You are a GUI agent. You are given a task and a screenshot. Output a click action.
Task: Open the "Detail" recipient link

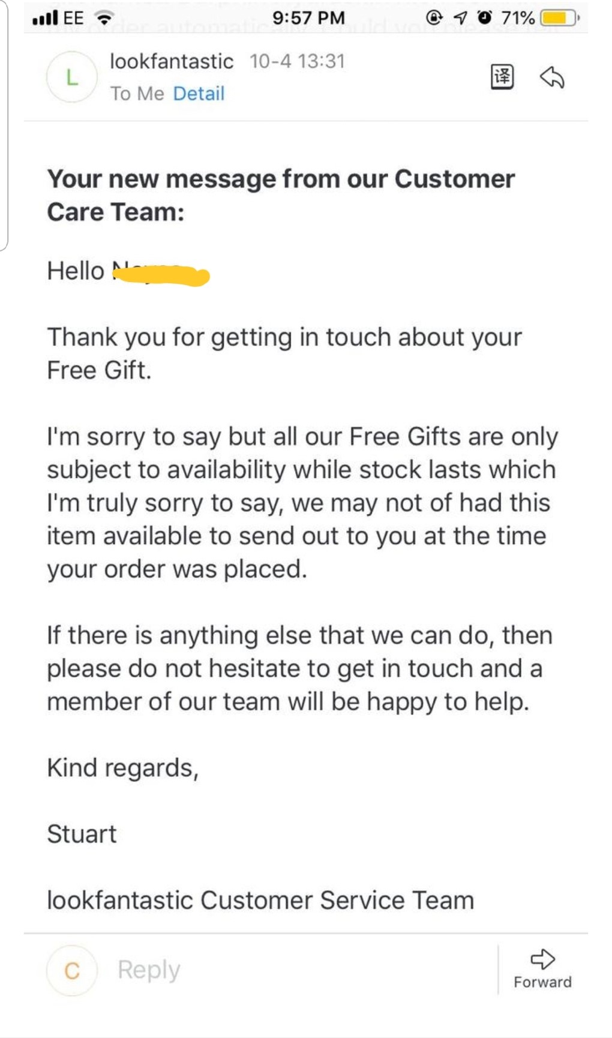pyautogui.click(x=199, y=94)
